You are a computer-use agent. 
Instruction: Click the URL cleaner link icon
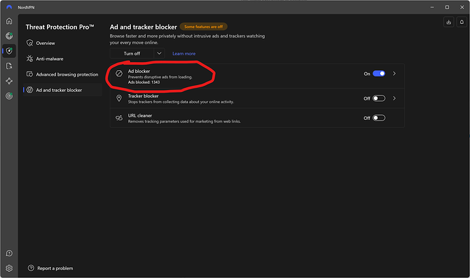click(119, 118)
